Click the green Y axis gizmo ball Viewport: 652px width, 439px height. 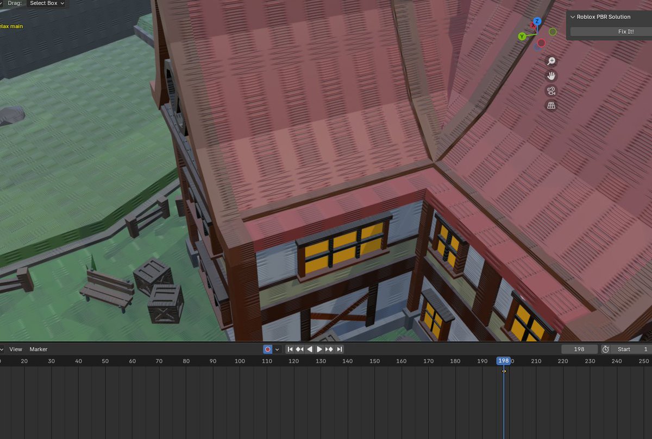click(522, 36)
